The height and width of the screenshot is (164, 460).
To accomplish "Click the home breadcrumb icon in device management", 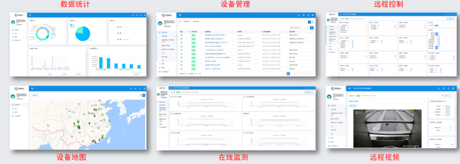I will pos(180,21).
